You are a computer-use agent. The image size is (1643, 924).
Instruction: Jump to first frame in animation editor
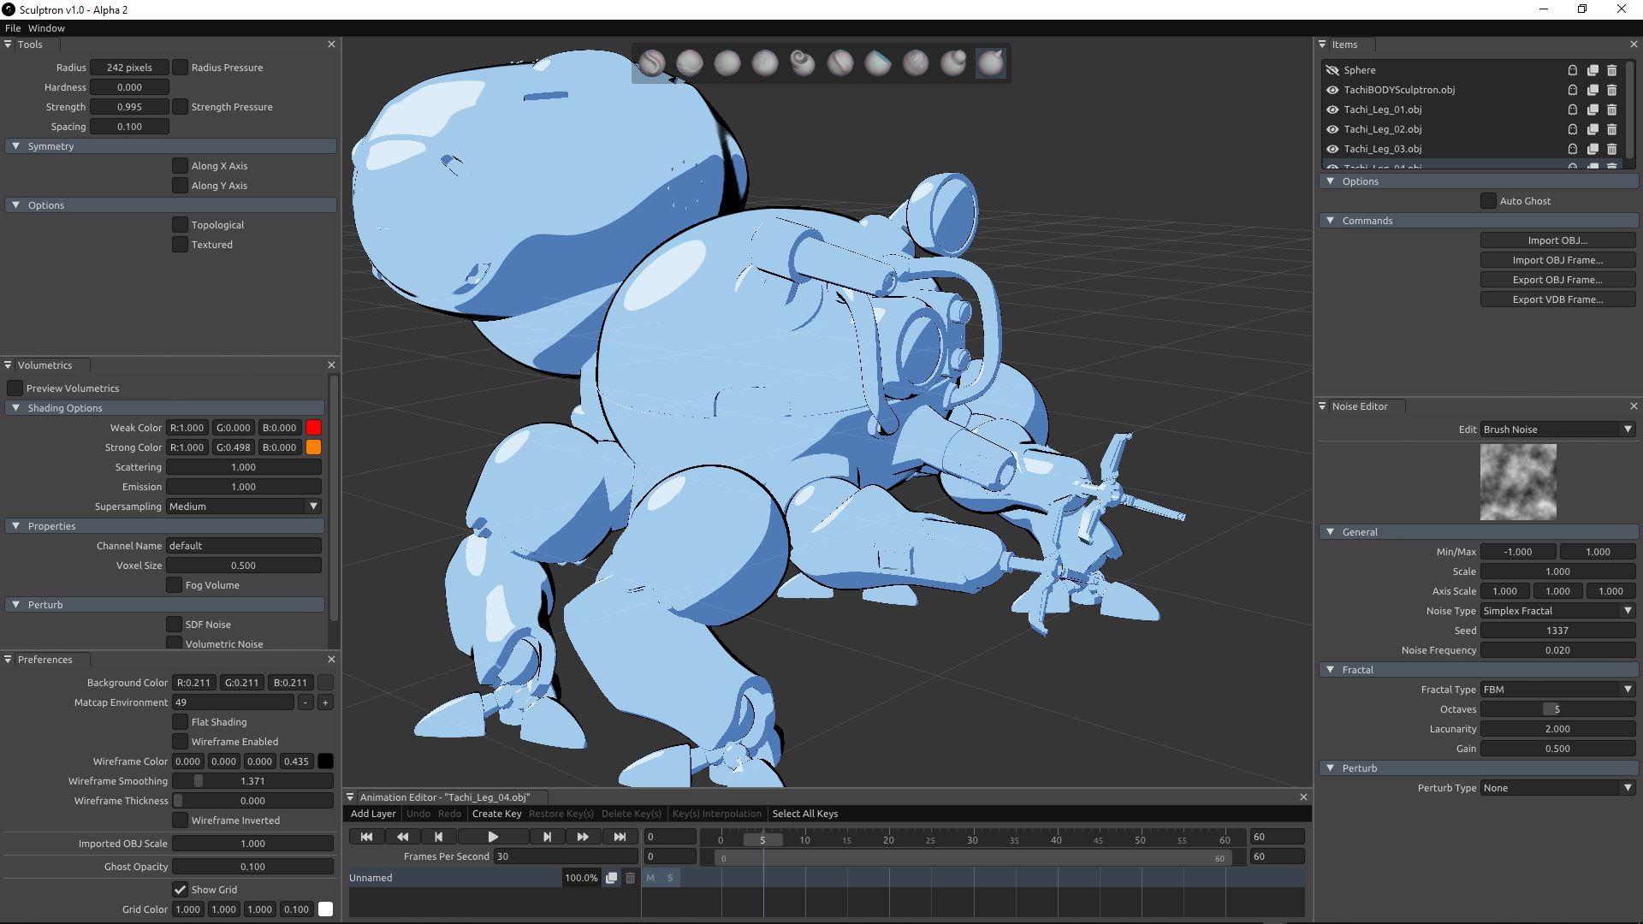(x=366, y=837)
